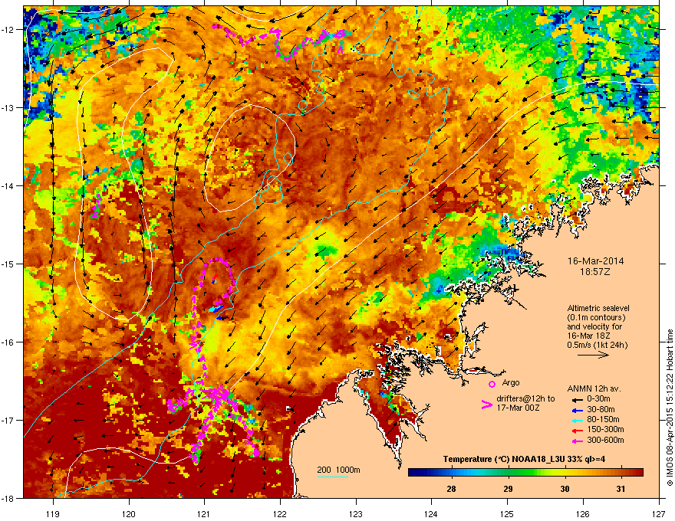Image resolution: width=675 pixels, height=521 pixels.
Task: Click the '17-Mar 00Z' text
Action: click(x=518, y=408)
